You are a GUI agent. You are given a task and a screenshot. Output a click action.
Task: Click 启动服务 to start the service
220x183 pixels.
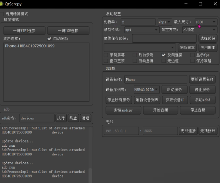[x=174, y=90]
